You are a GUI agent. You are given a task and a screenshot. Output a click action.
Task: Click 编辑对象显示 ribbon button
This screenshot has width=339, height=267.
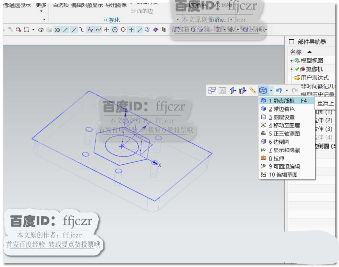pyautogui.click(x=87, y=5)
